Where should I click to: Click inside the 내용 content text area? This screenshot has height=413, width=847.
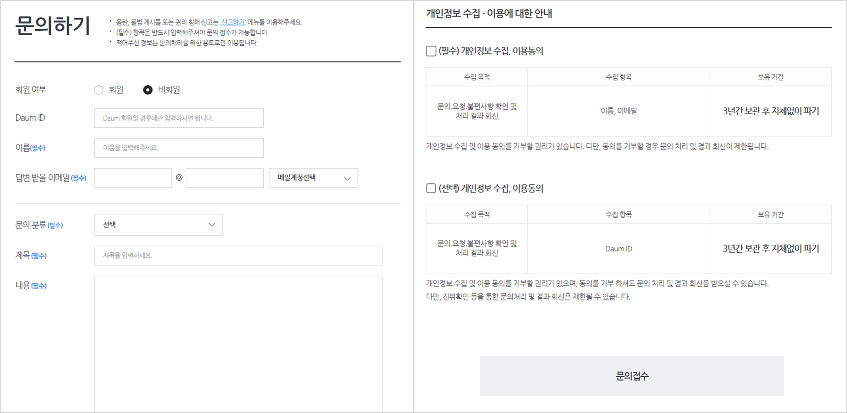(x=238, y=343)
